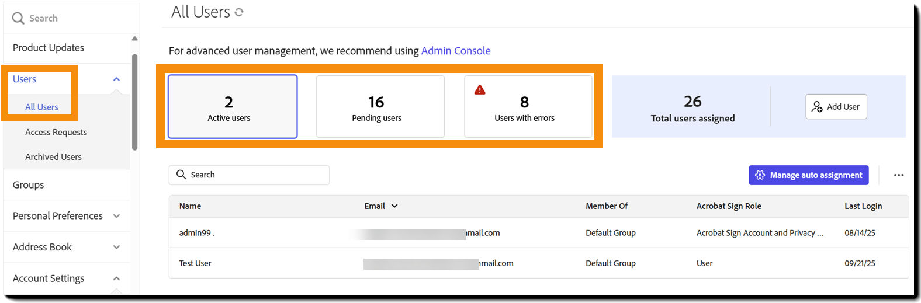Open Access Requests in the sidebar
This screenshot has width=921, height=303.
(56, 133)
